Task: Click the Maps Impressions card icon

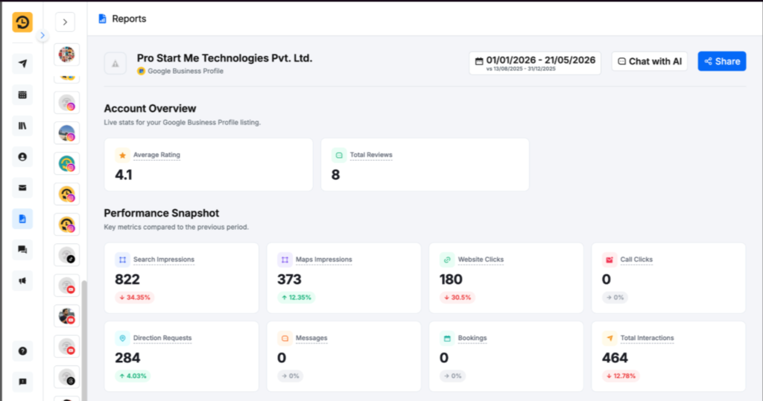Action: 285,260
